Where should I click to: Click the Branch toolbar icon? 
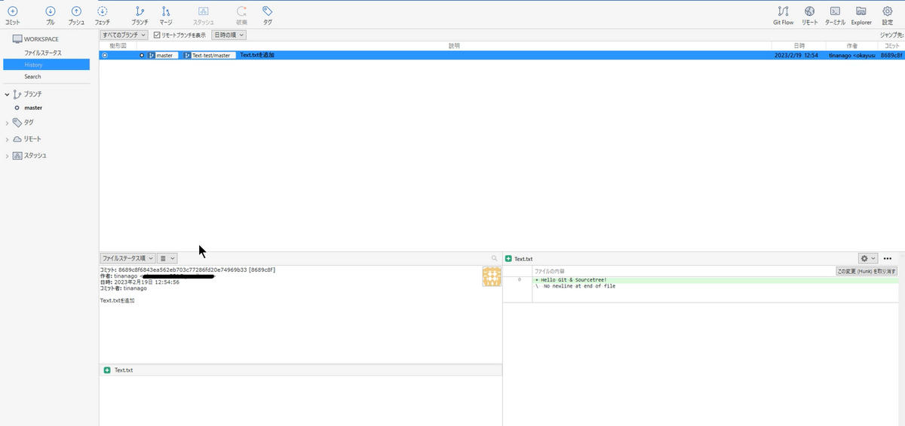pos(140,11)
